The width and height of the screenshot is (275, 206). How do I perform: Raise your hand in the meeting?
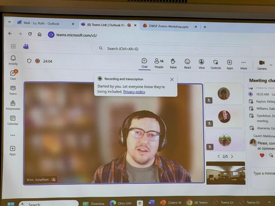click(x=173, y=63)
